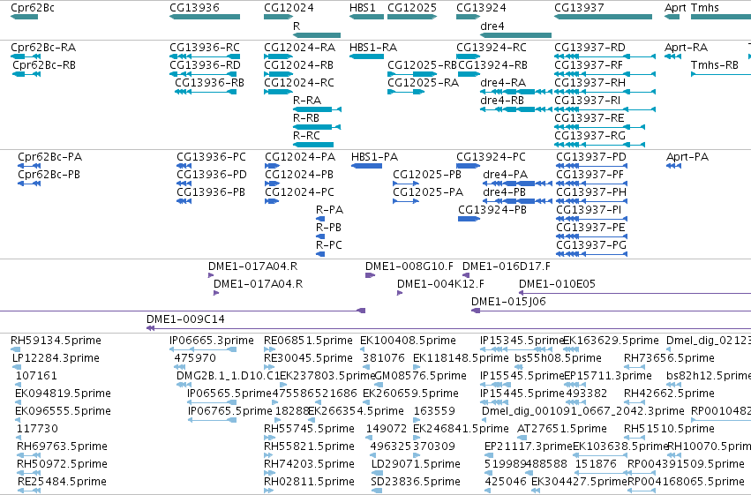Select the dre4-RA transcript glyph
Screen dimensions: 751x495
(516, 92)
